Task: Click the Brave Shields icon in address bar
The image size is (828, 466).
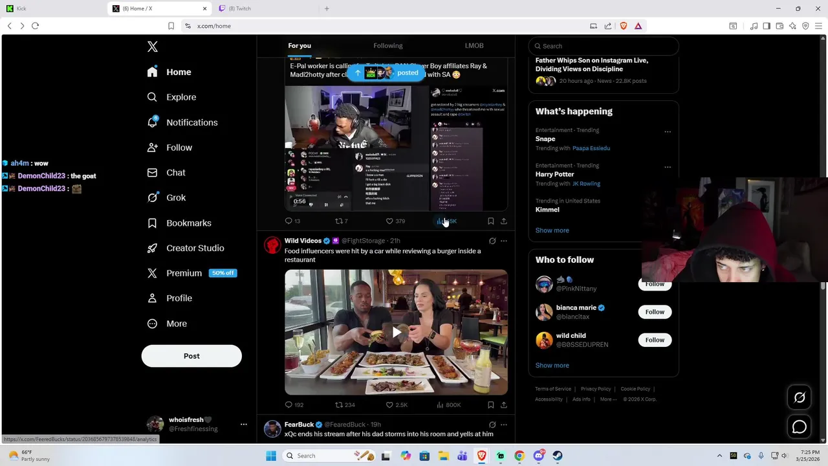Action: click(x=624, y=26)
